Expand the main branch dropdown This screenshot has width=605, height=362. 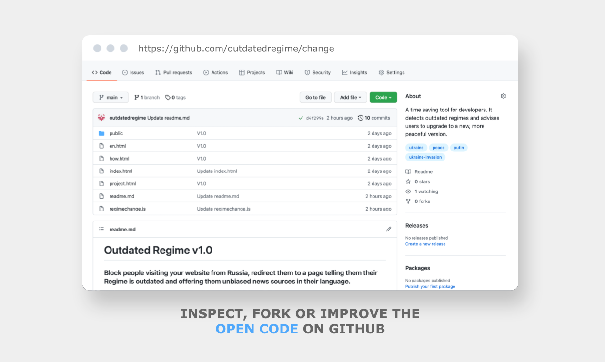point(111,97)
